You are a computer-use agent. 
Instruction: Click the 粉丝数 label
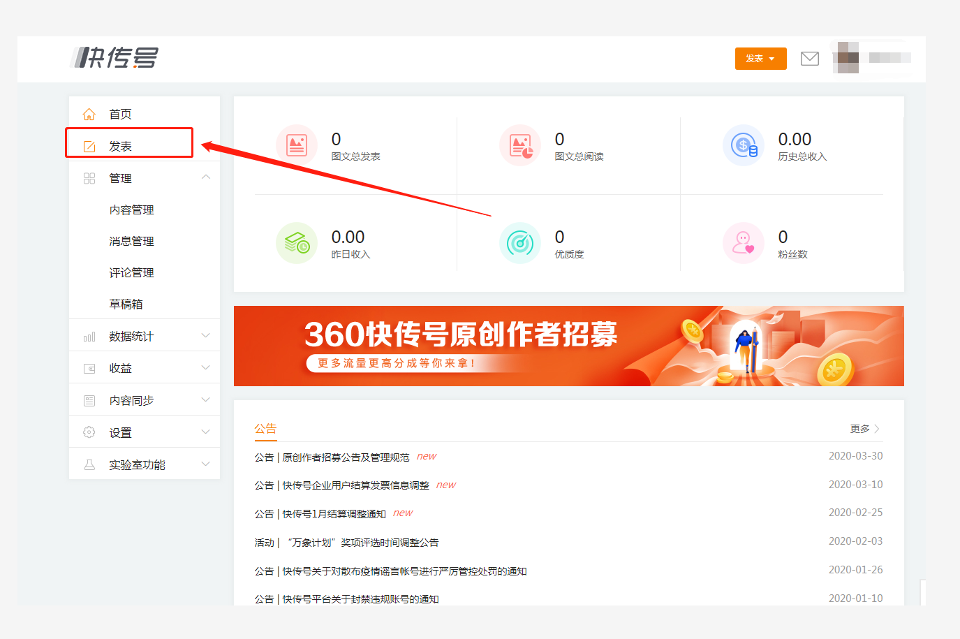(x=793, y=254)
